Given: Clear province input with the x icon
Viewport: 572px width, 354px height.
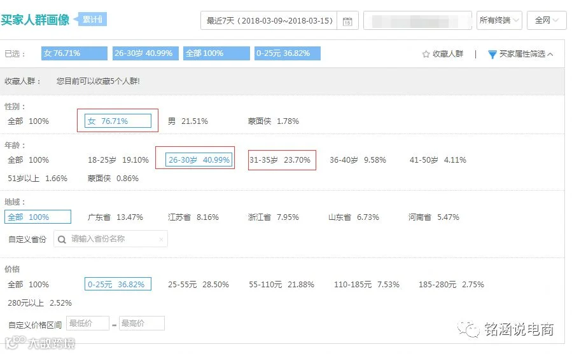Looking at the screenshot, I should click(161, 240).
